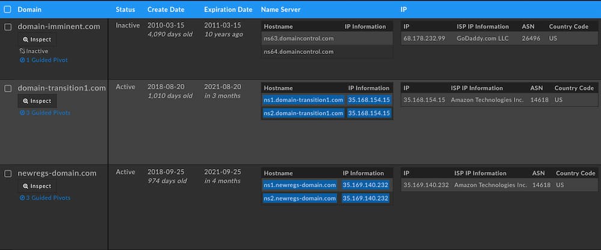Click IP address 68.178.232.99

tap(424, 38)
